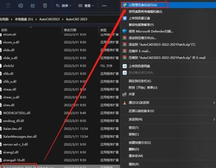Sort by 名称 column header
This screenshot has height=168, width=216.
[4, 30]
